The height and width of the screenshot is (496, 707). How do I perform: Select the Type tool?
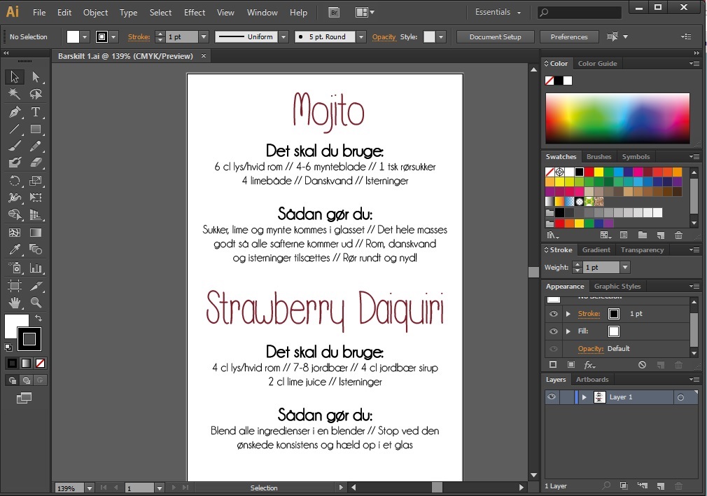tap(36, 112)
